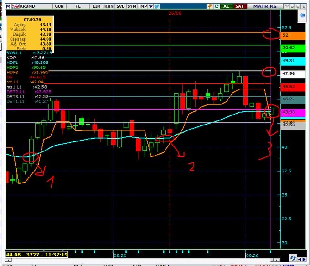This screenshot has height=266, width=310.
Task: Click the cyan 49.31 price tag
Action: (x=293, y=61)
